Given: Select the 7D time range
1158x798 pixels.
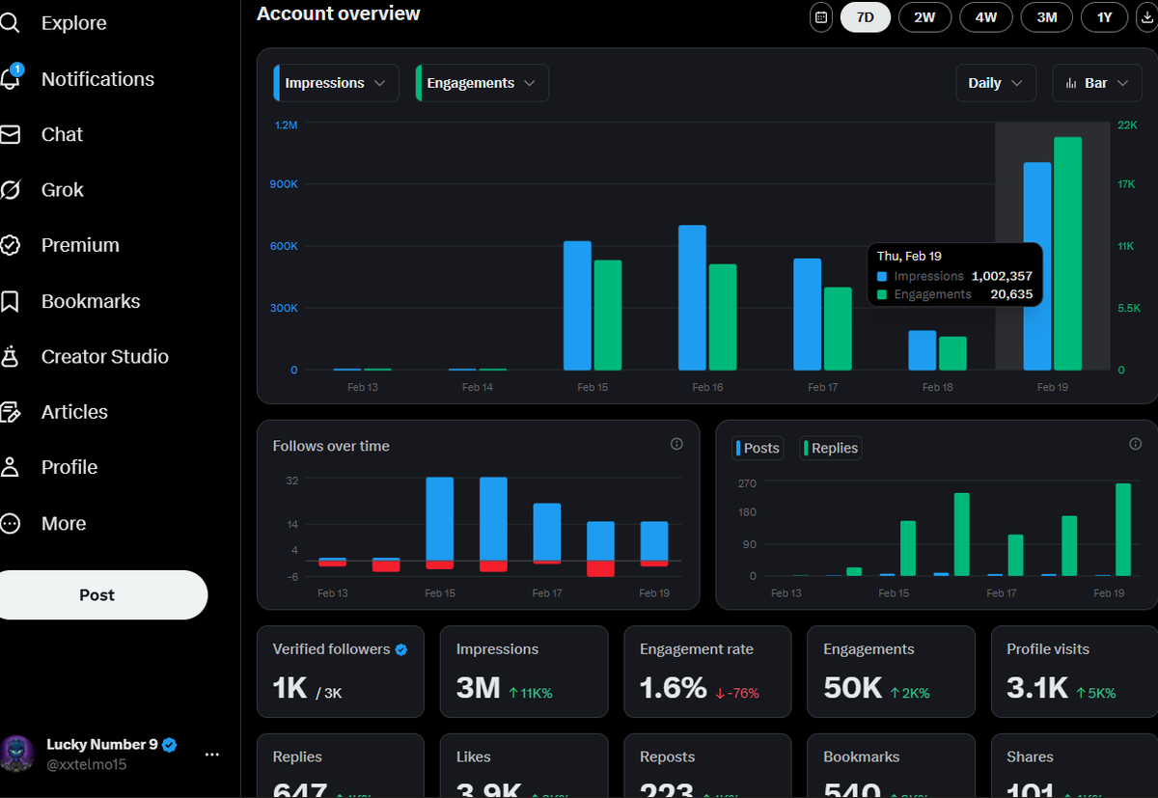Looking at the screenshot, I should tap(866, 17).
